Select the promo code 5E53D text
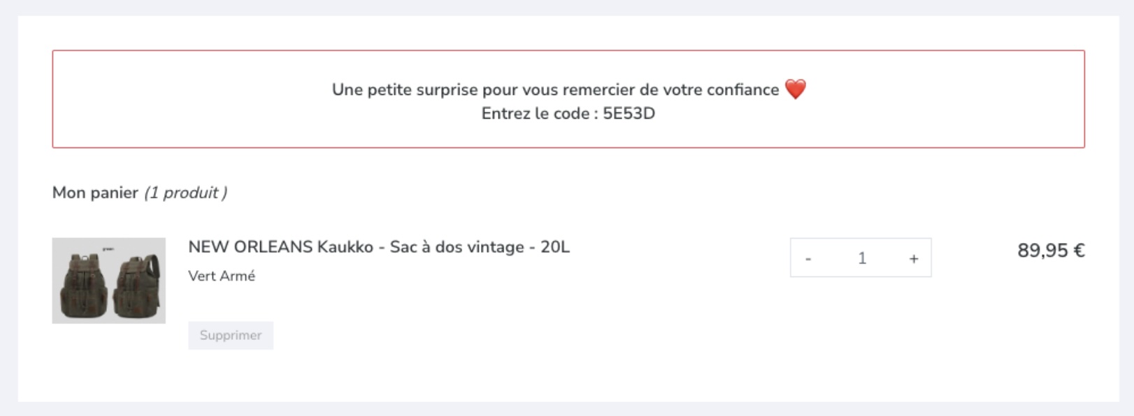Image resolution: width=1134 pixels, height=416 pixels. [x=629, y=114]
